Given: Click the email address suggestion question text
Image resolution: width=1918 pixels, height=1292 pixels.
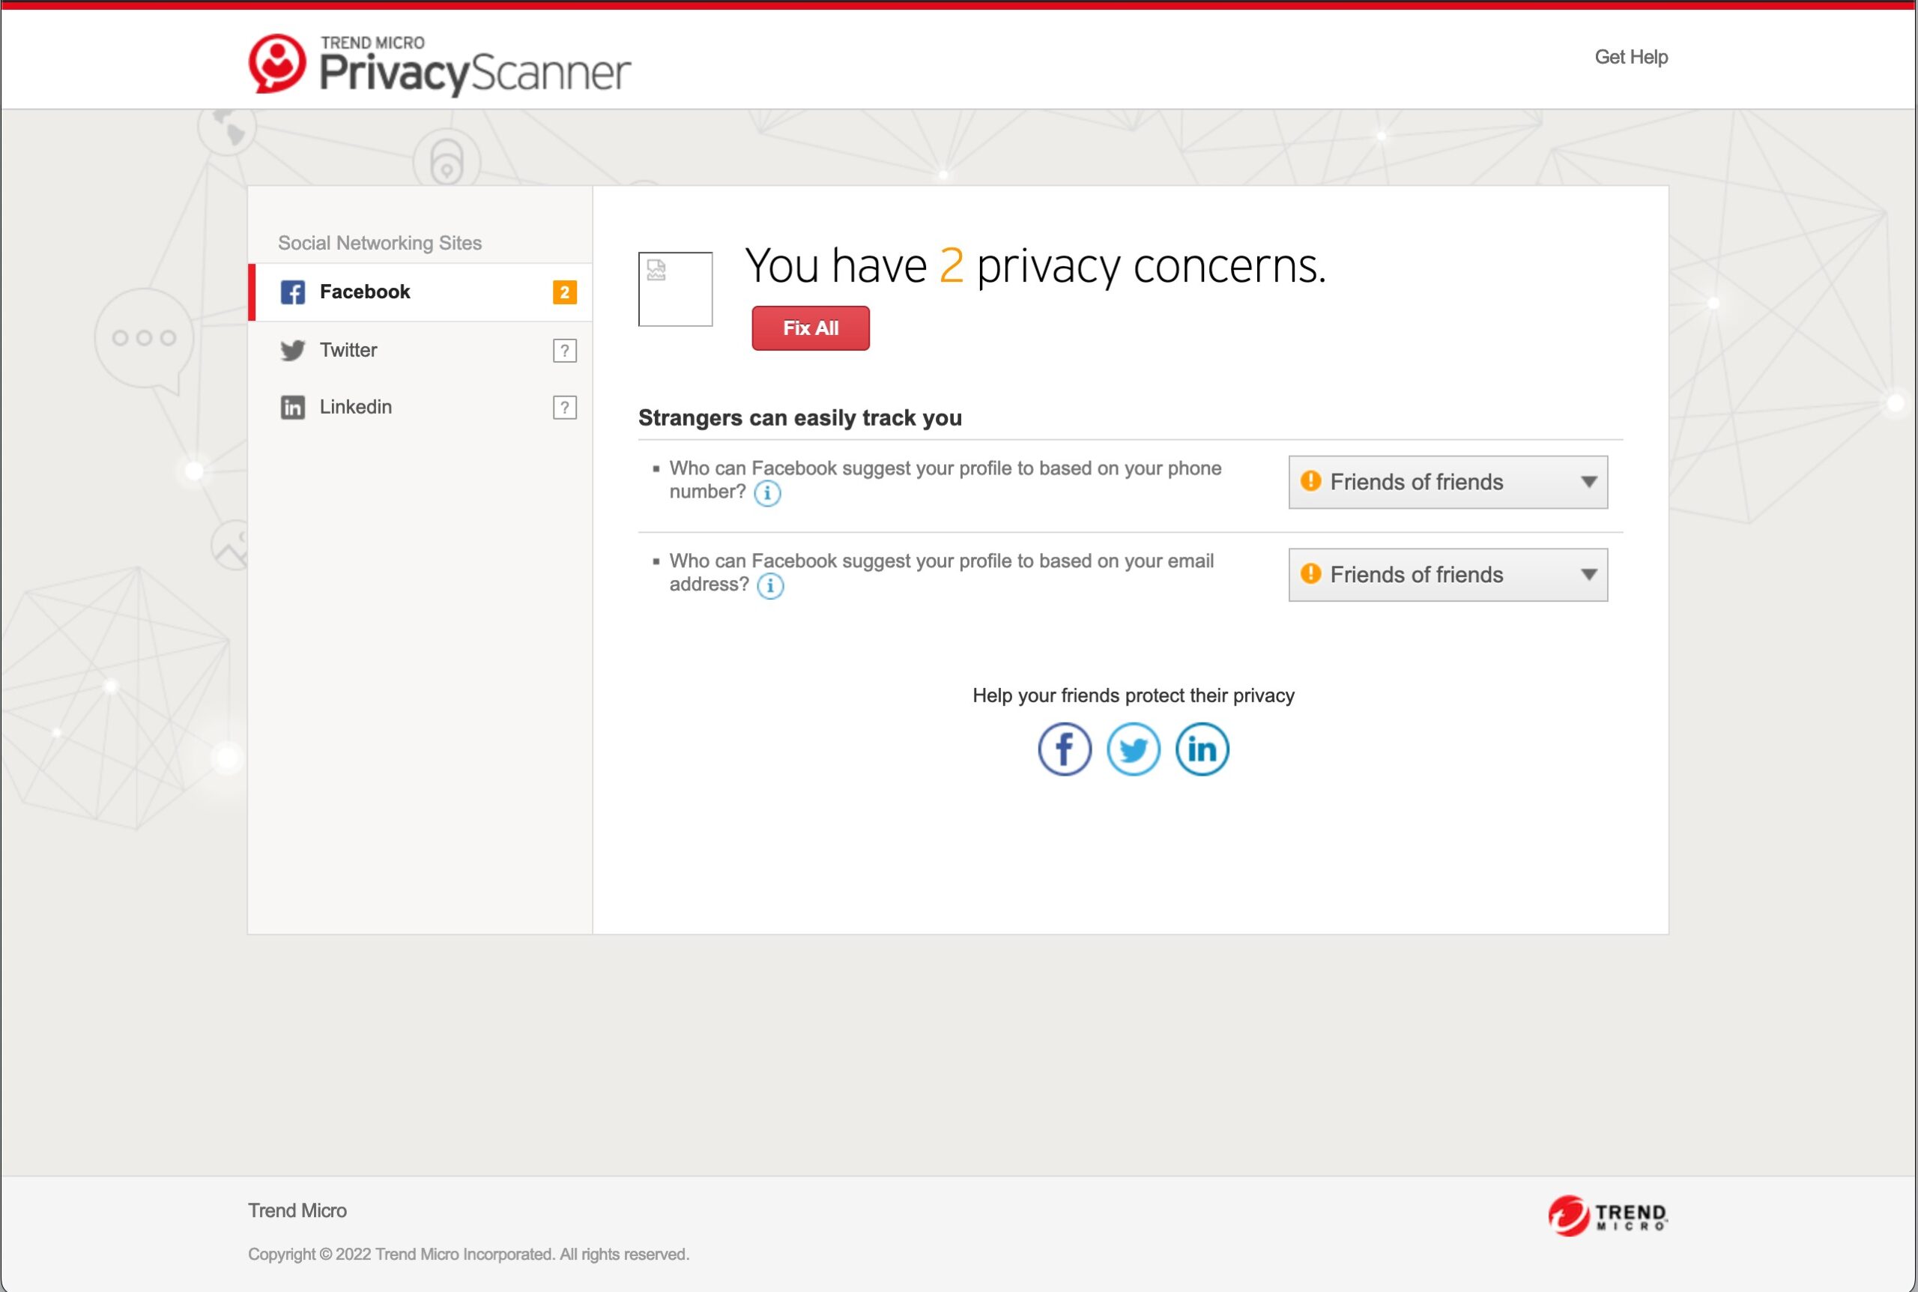Looking at the screenshot, I should 941,573.
